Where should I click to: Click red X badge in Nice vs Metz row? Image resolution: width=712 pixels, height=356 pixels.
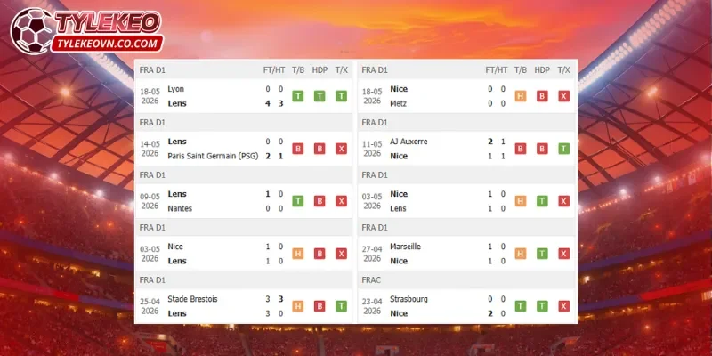[x=564, y=96]
